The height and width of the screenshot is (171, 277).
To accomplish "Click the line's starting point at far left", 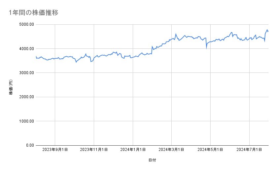I will pyautogui.click(x=36, y=56).
